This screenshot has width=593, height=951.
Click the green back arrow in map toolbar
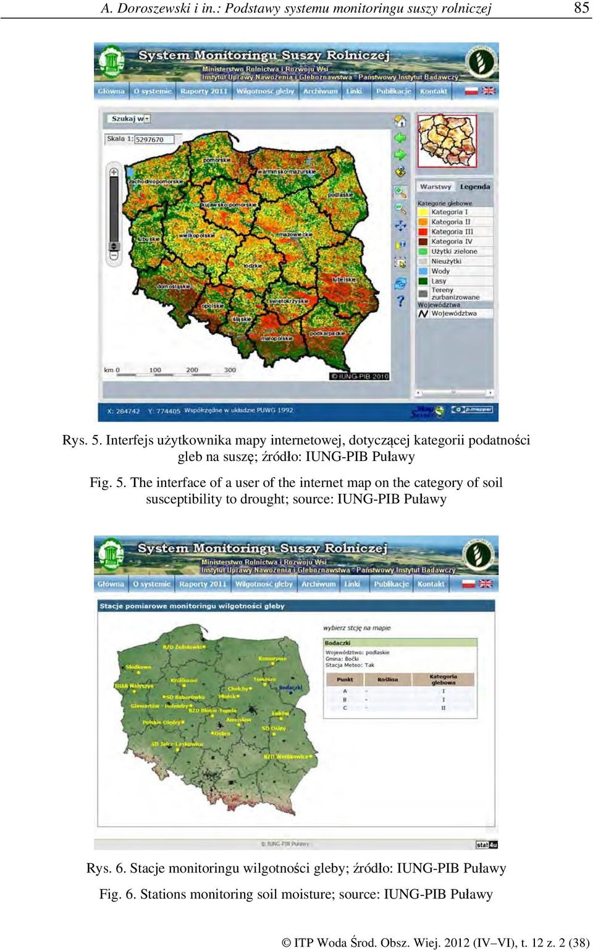(x=400, y=138)
